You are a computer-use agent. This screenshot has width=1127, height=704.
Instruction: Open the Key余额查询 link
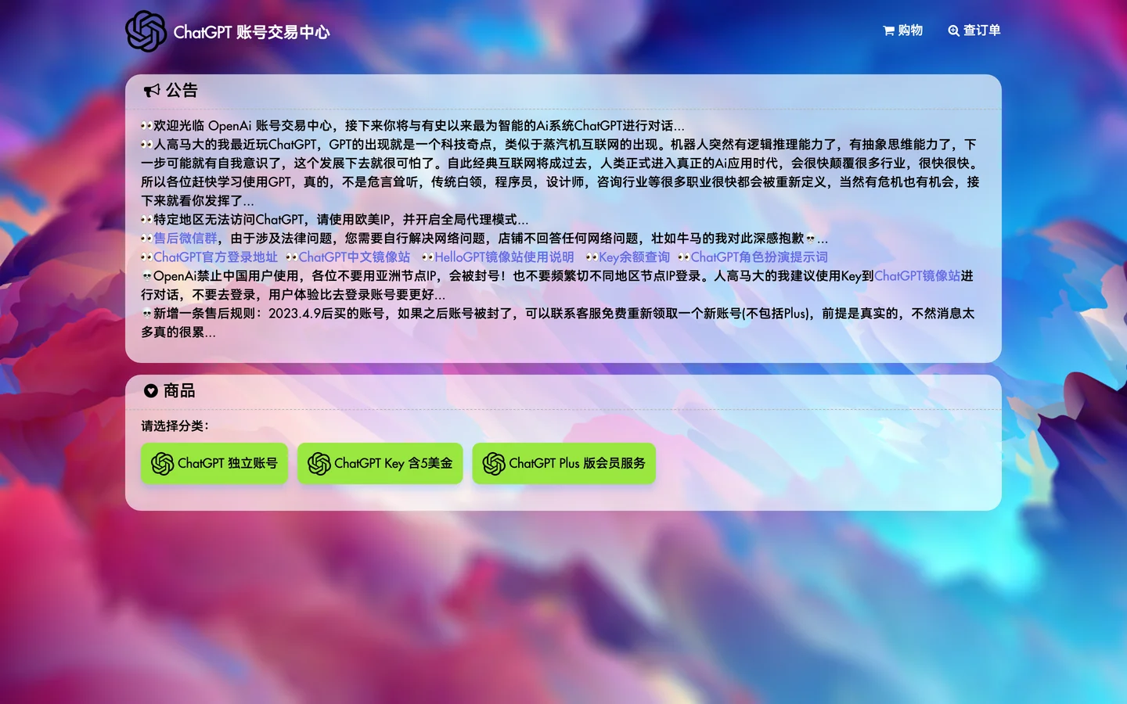(x=634, y=257)
